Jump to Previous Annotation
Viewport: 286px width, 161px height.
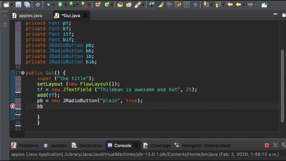pos(218,4)
